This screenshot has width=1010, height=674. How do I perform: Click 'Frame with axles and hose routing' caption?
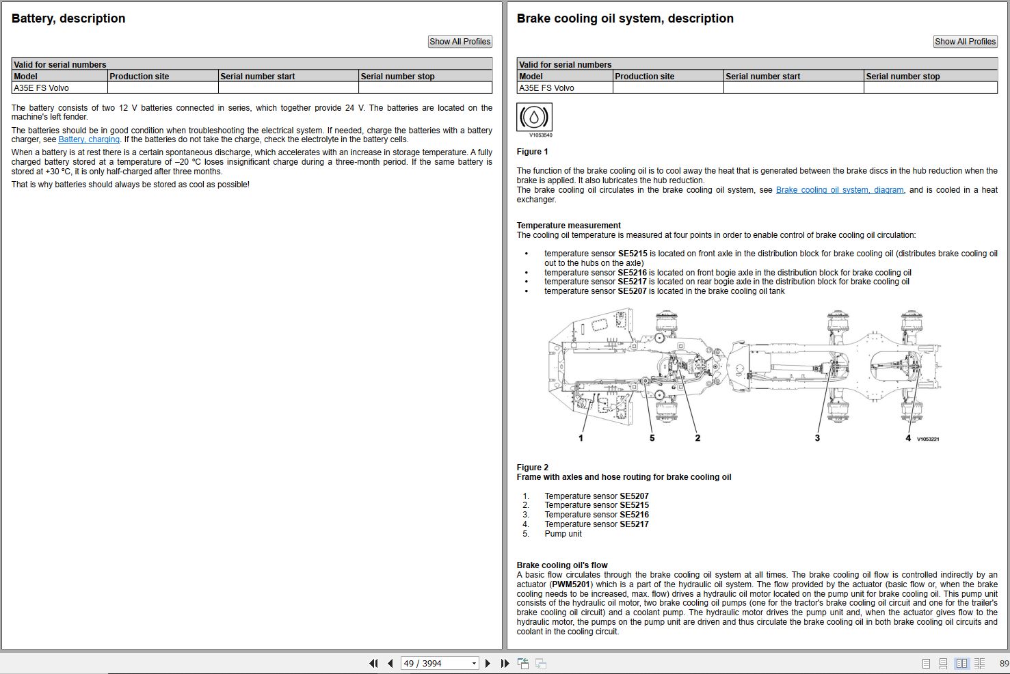624,477
